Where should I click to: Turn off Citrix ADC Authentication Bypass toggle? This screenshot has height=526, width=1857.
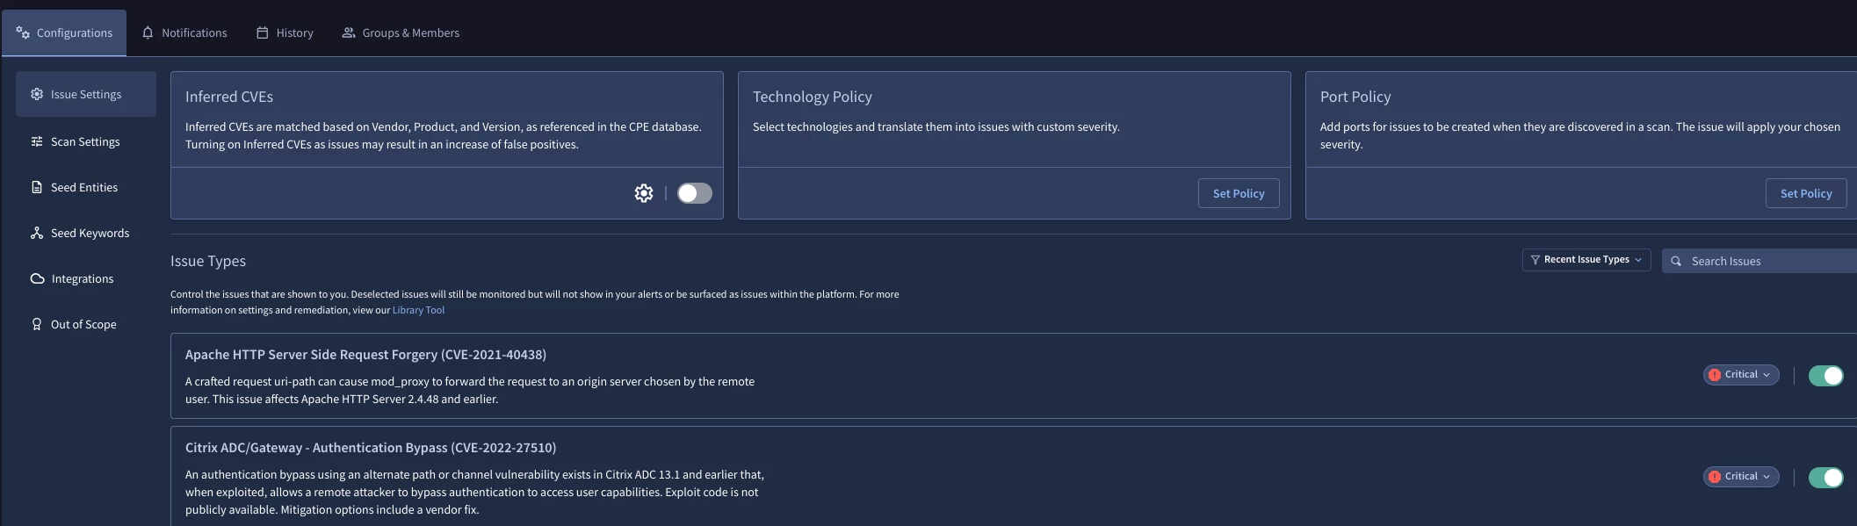point(1825,478)
